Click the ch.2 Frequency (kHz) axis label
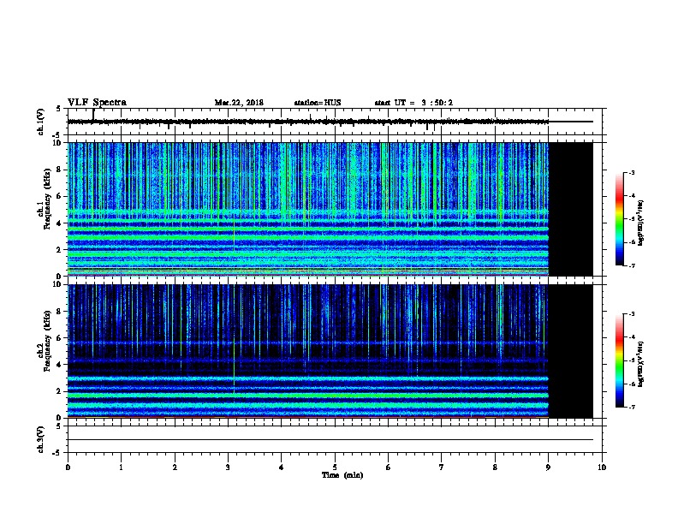This screenshot has width=678, height=524. tap(44, 341)
